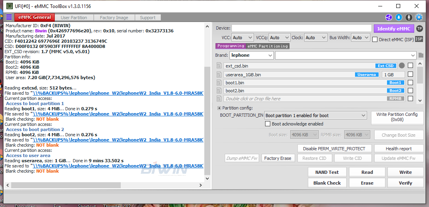
Task: Check the boot2.bin row checkbox
Action: [410, 90]
